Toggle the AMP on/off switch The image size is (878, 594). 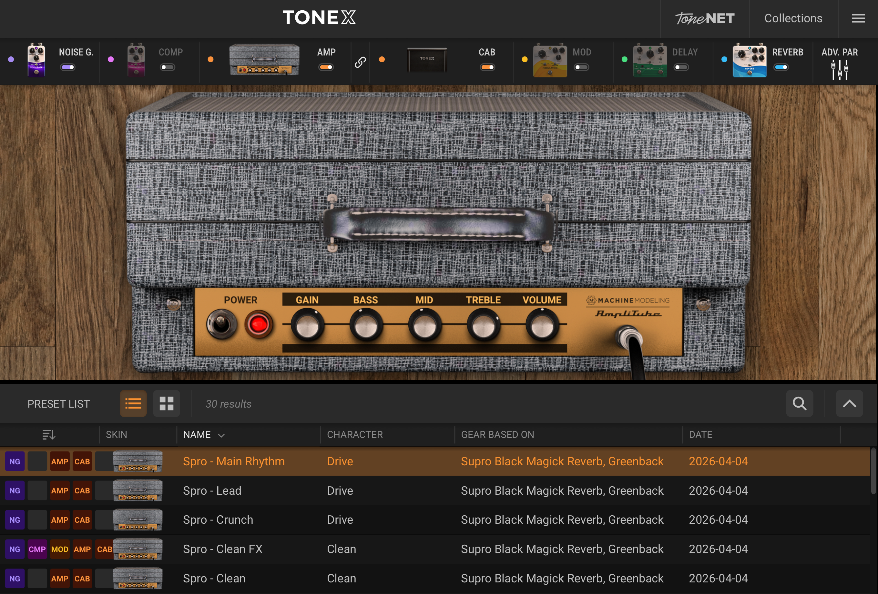point(326,67)
